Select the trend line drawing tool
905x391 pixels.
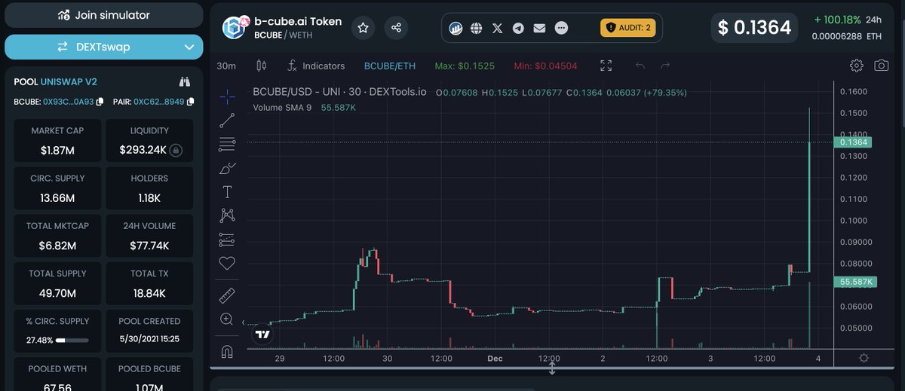pos(227,121)
